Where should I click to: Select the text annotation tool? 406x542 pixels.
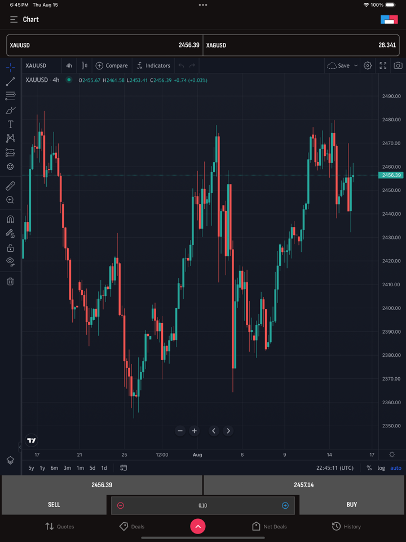10,124
